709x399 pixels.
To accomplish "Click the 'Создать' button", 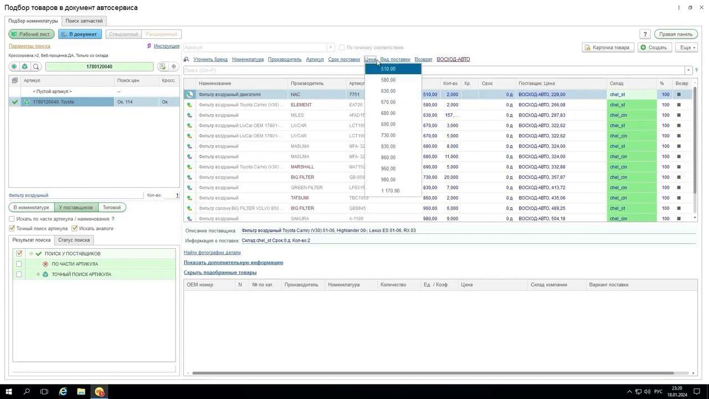I will [655, 48].
